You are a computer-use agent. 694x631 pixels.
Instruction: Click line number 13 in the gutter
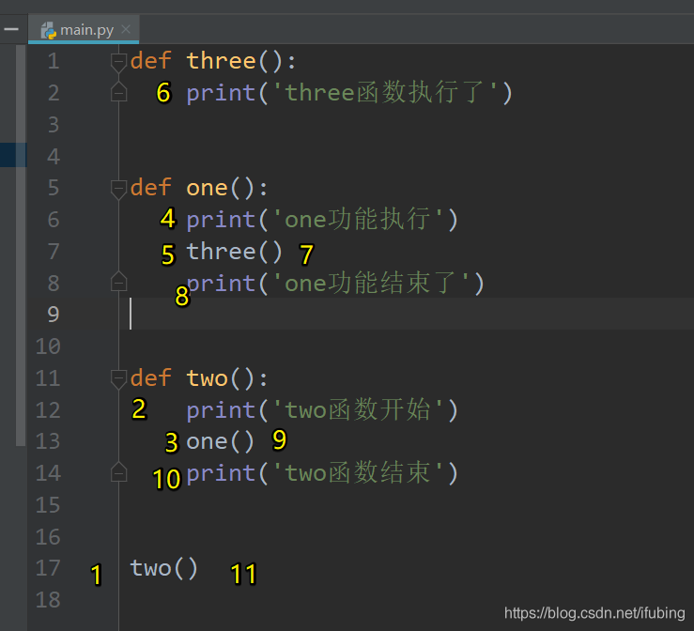click(x=48, y=441)
